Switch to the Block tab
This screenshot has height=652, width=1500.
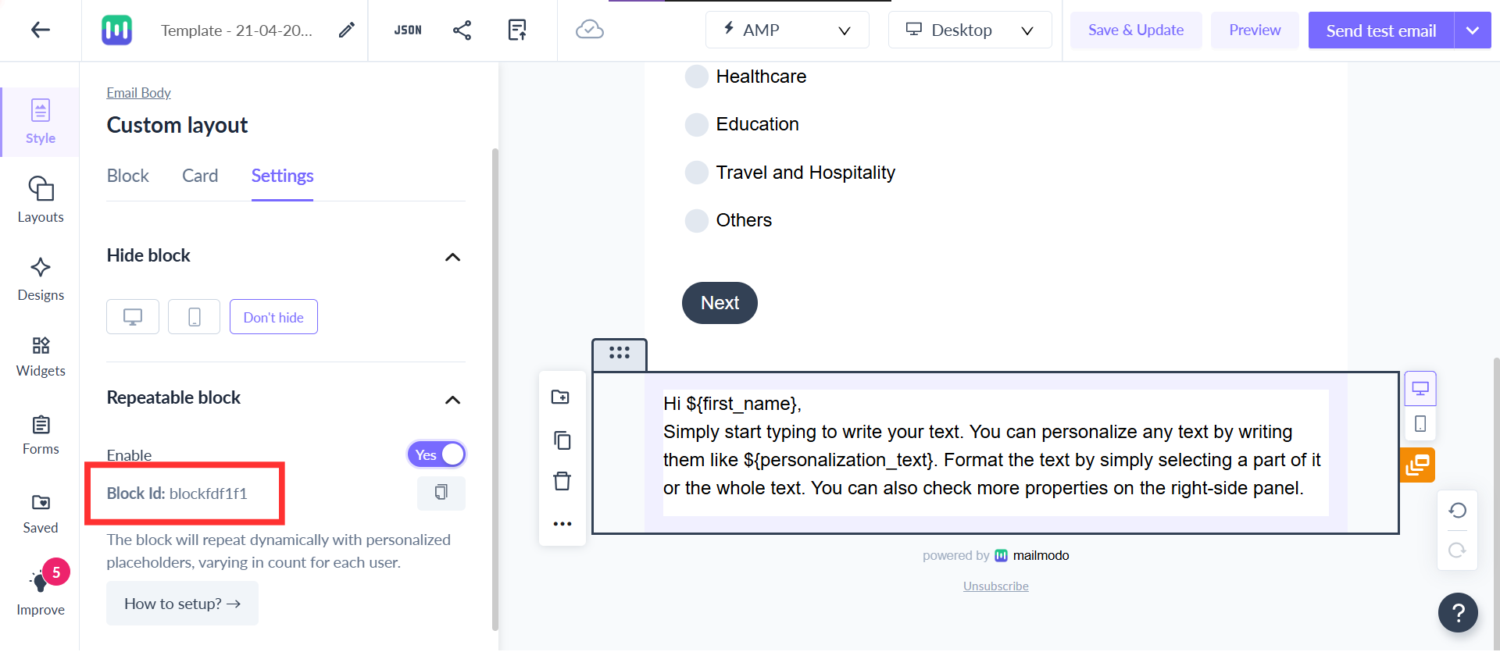click(x=127, y=176)
